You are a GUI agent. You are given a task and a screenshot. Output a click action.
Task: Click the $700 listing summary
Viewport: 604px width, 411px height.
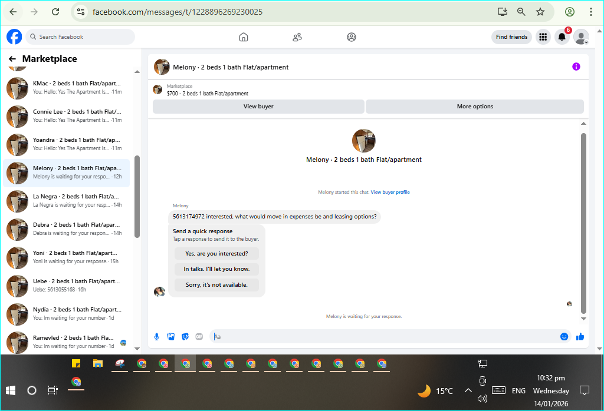pos(207,94)
